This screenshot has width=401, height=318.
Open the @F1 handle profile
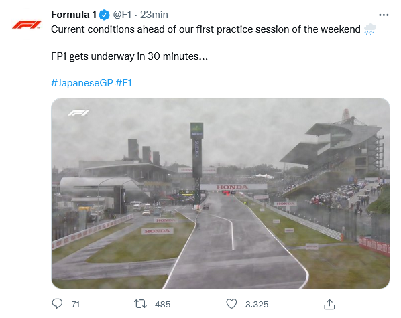click(x=122, y=15)
